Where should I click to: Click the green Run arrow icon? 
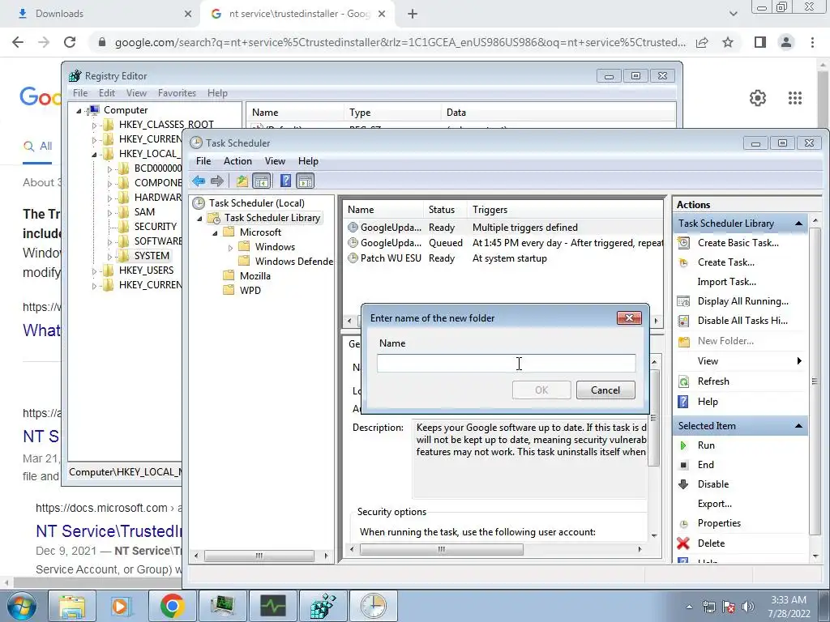tap(683, 445)
